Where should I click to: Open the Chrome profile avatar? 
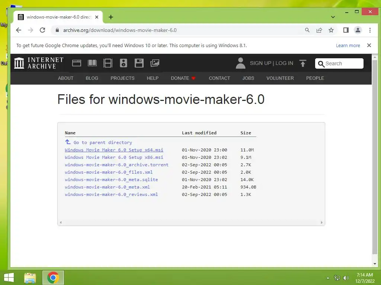click(x=358, y=30)
